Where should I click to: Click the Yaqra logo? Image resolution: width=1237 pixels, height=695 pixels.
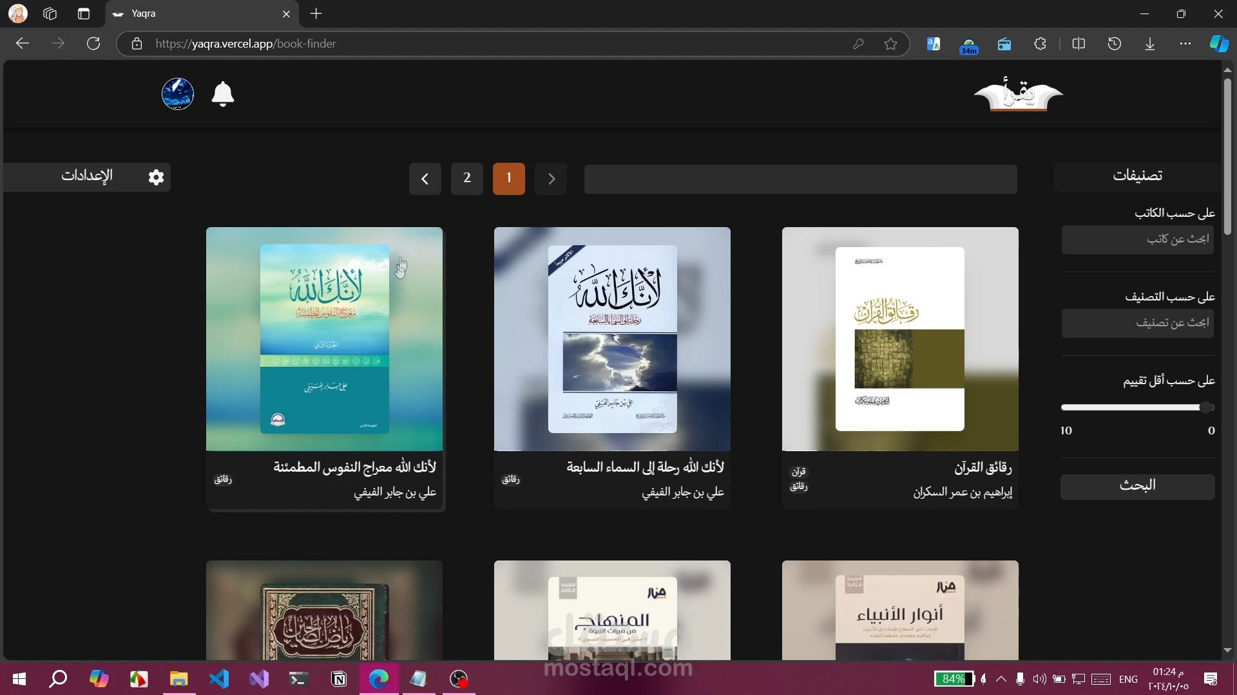pos(1017,95)
